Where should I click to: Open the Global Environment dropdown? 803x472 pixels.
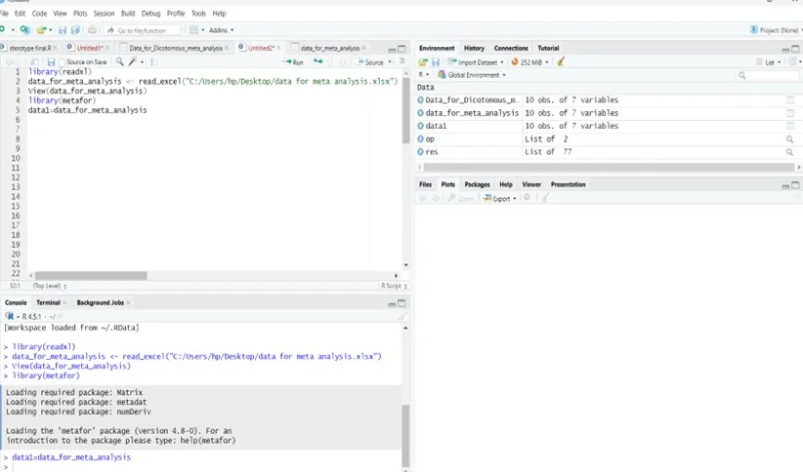click(x=472, y=75)
